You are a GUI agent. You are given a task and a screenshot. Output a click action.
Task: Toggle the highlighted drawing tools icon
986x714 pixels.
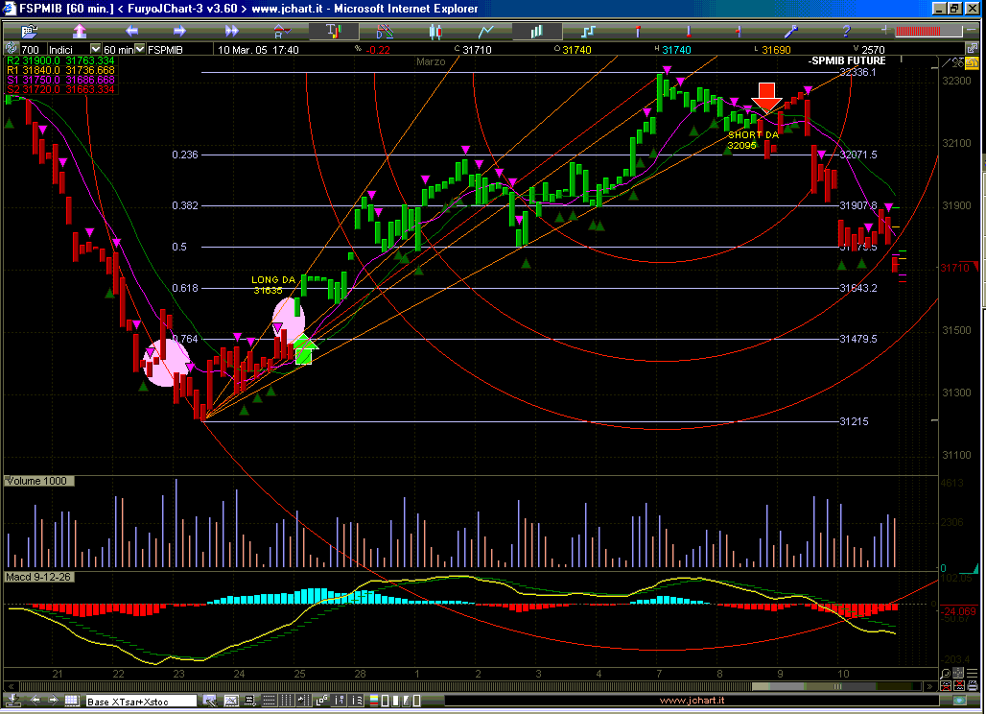[332, 31]
